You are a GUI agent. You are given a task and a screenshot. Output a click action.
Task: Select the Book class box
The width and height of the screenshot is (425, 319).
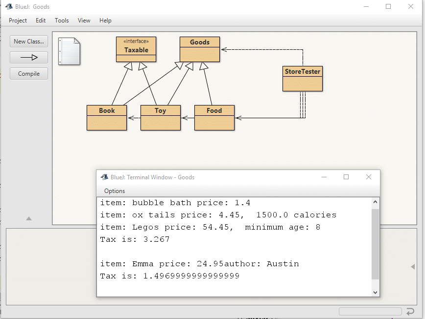(x=107, y=118)
